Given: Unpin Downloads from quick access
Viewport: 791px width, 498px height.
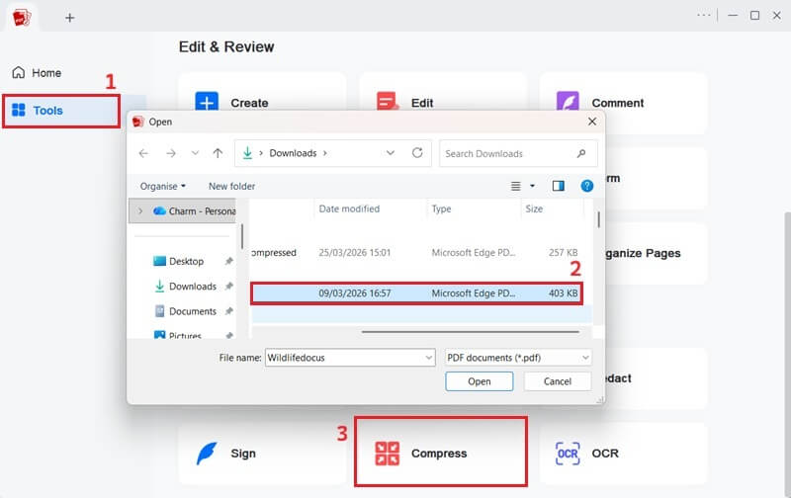Looking at the screenshot, I should [229, 286].
